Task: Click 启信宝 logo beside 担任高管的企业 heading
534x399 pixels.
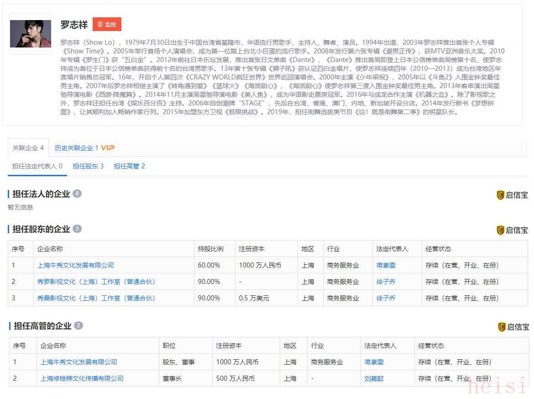Action: click(x=513, y=327)
